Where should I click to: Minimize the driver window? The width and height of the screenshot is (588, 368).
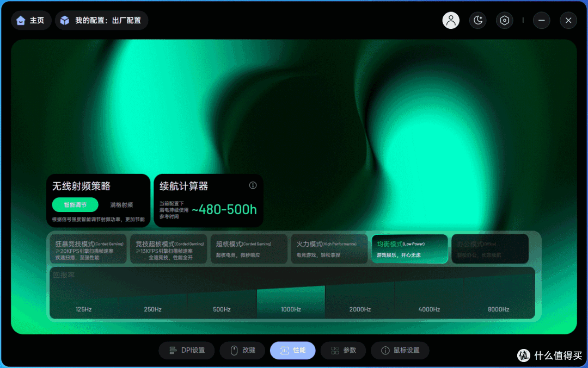[542, 20]
